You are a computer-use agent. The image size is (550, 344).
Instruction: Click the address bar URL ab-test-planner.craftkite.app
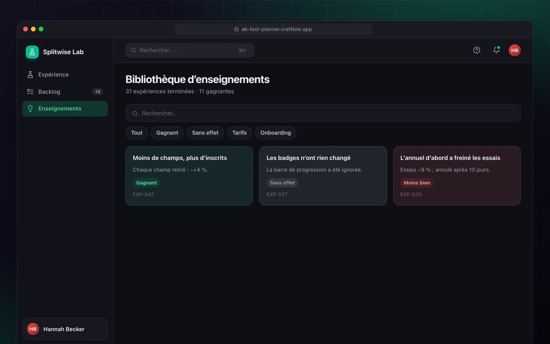(x=277, y=29)
